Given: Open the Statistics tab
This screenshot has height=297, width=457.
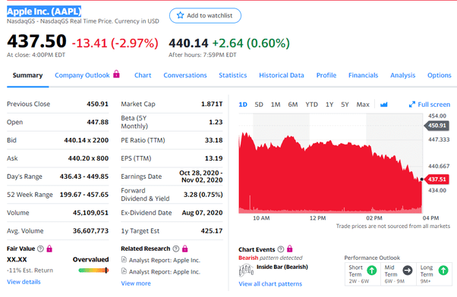Looking at the screenshot, I should pos(233,75).
